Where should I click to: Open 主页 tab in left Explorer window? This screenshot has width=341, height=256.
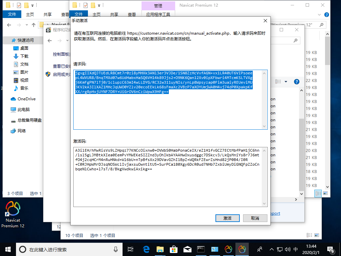click(x=30, y=14)
